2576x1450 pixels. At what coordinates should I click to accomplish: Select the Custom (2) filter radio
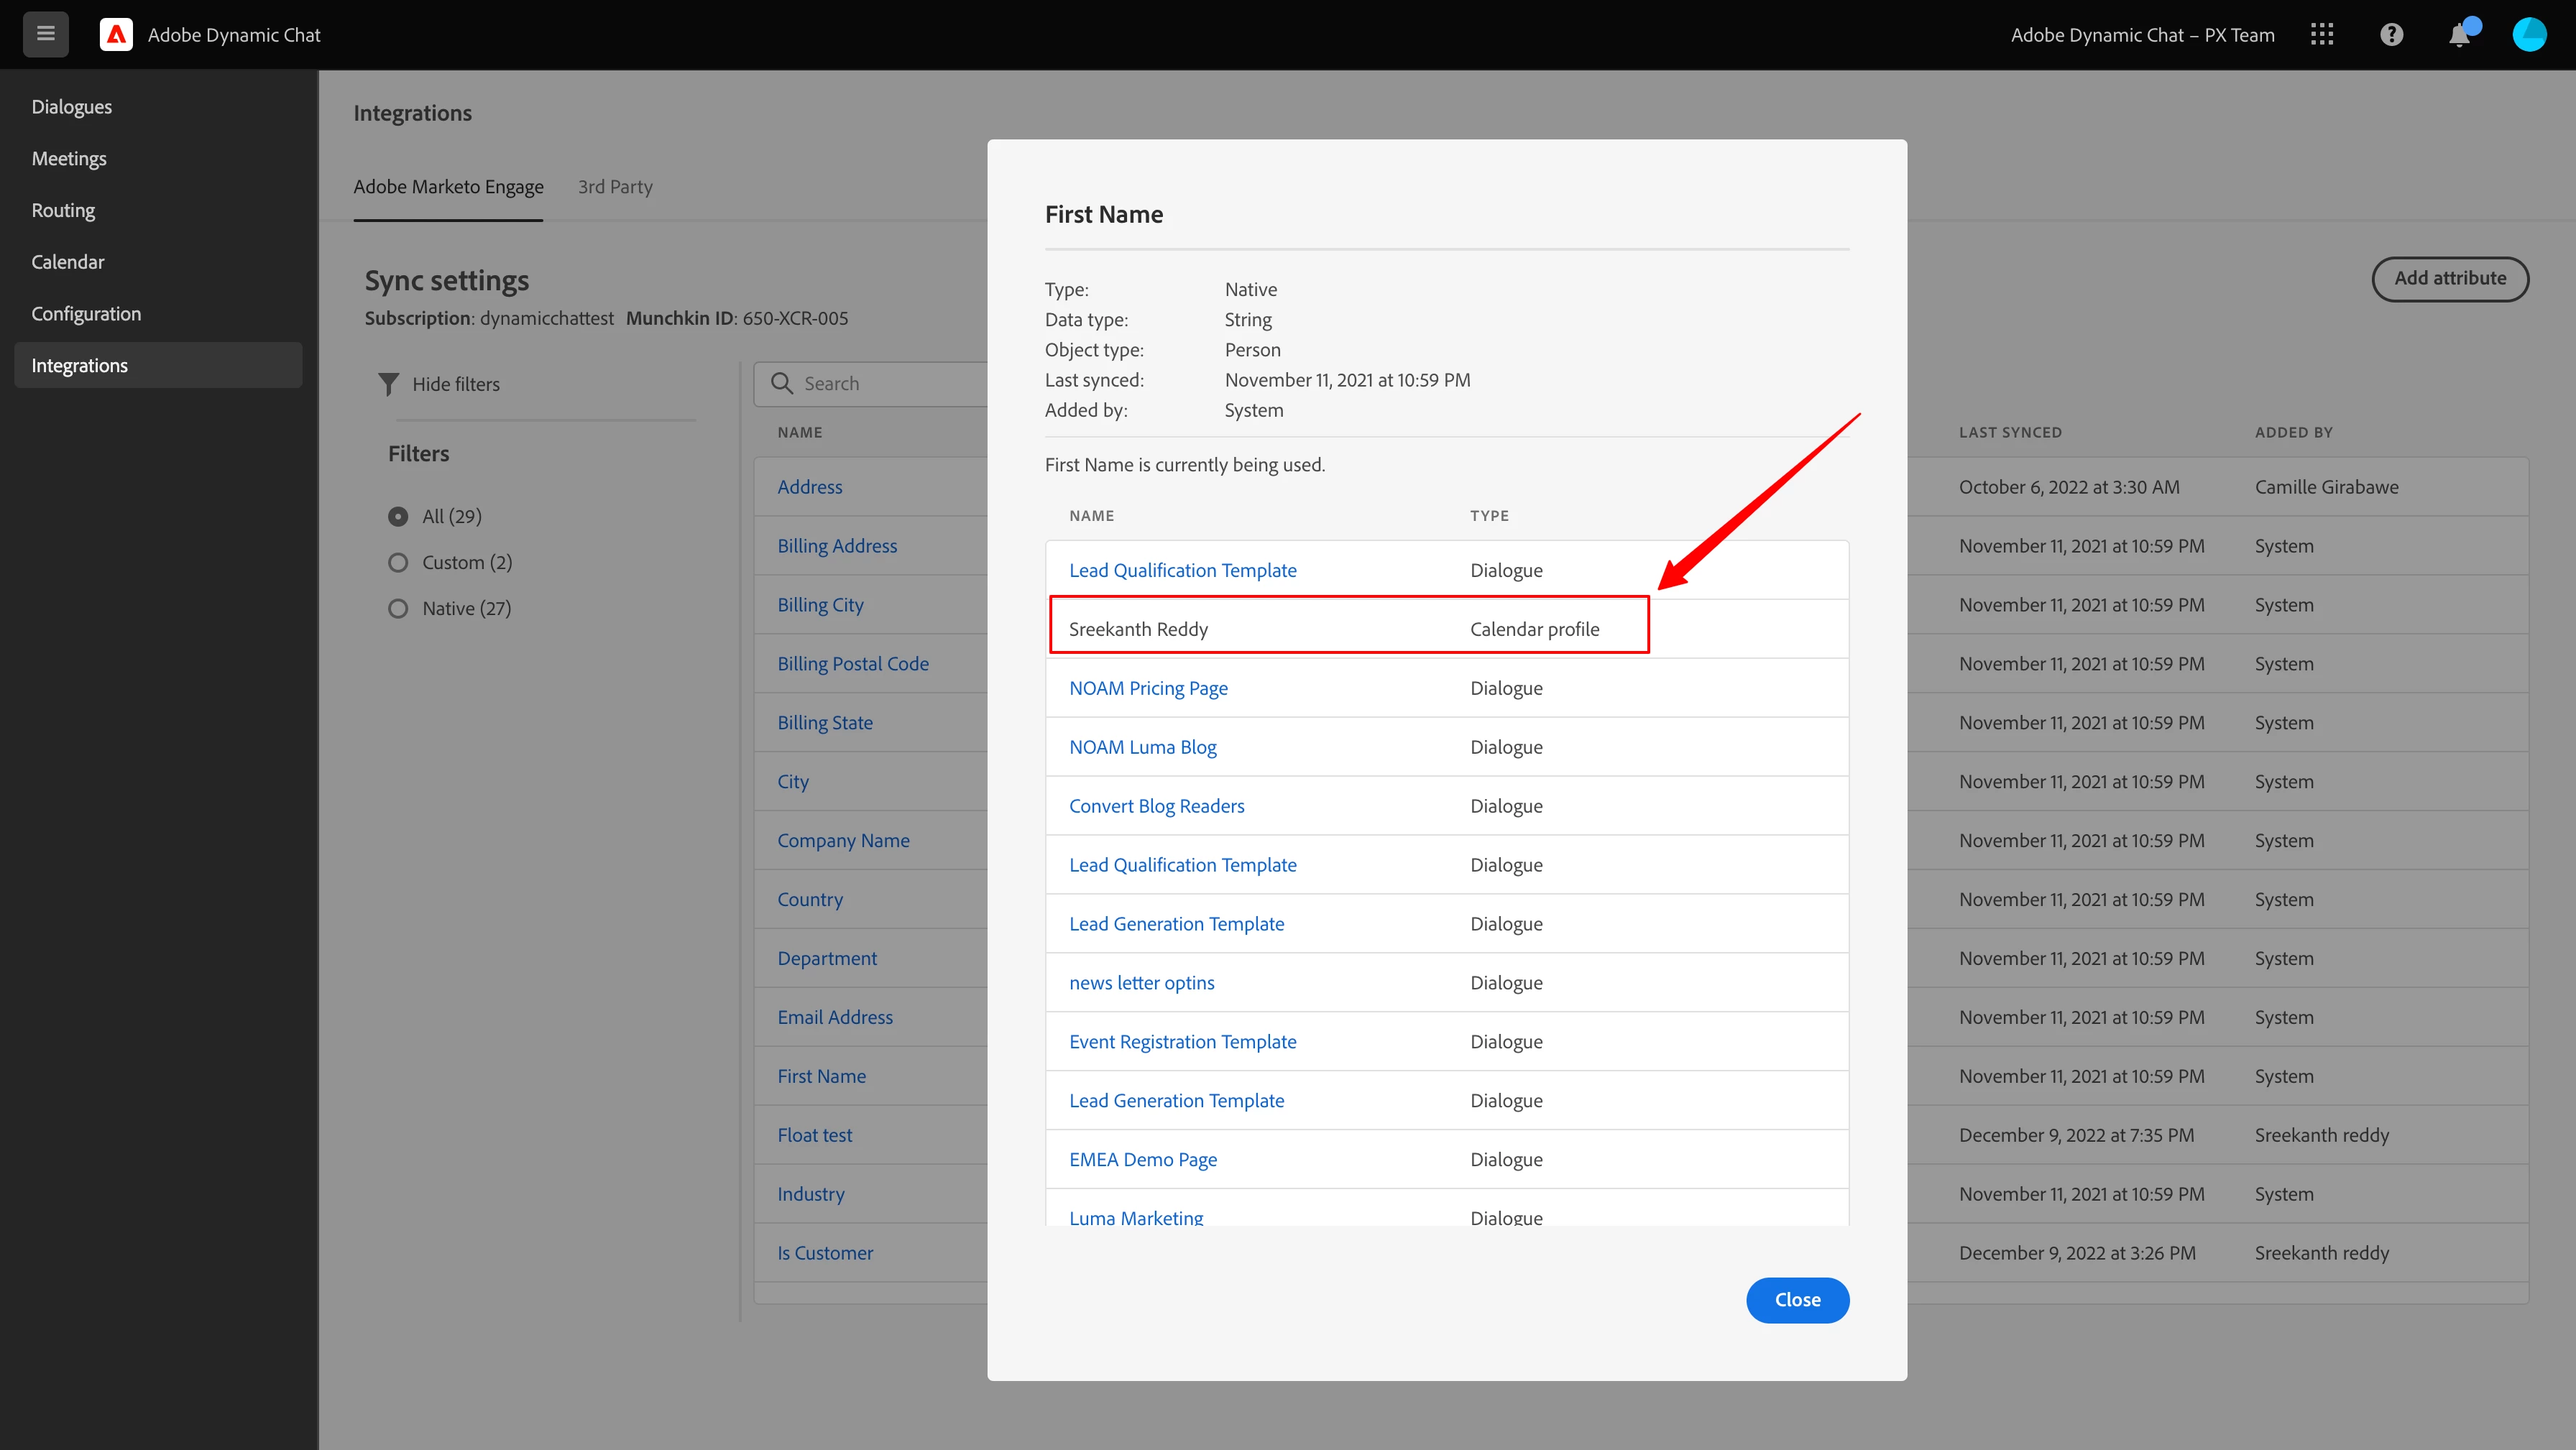pos(398,562)
